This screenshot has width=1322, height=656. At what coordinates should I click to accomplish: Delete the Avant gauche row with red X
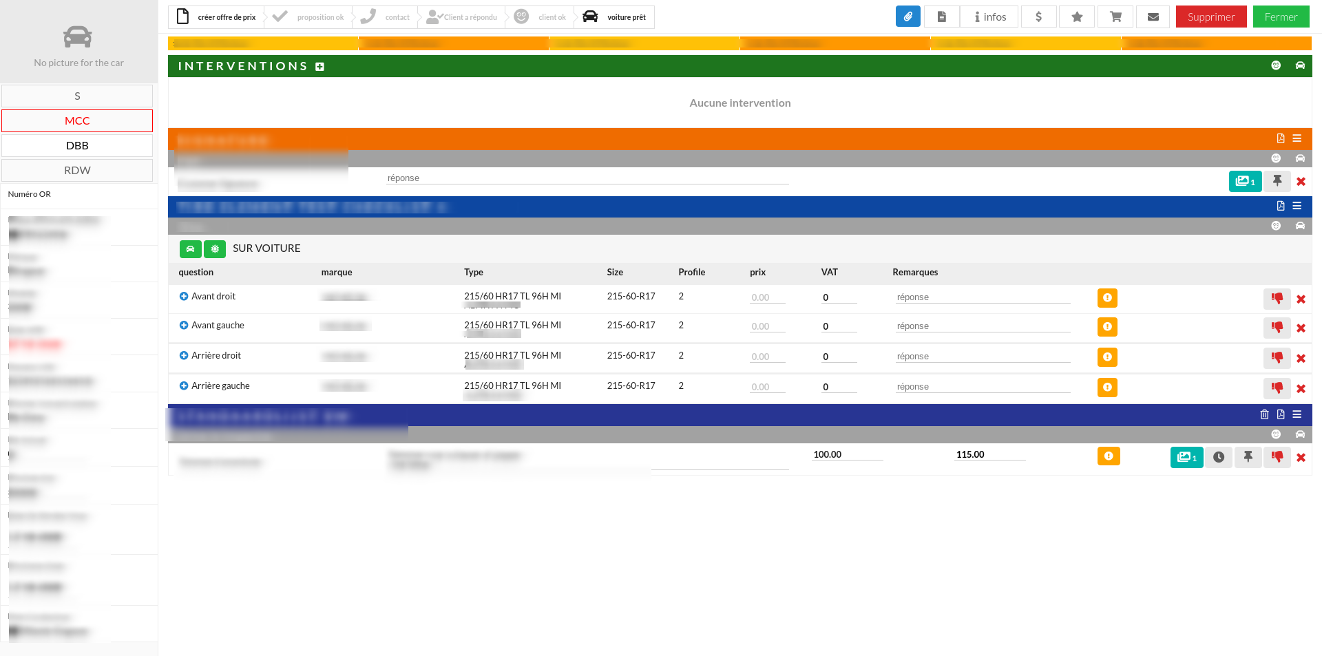[x=1301, y=328]
